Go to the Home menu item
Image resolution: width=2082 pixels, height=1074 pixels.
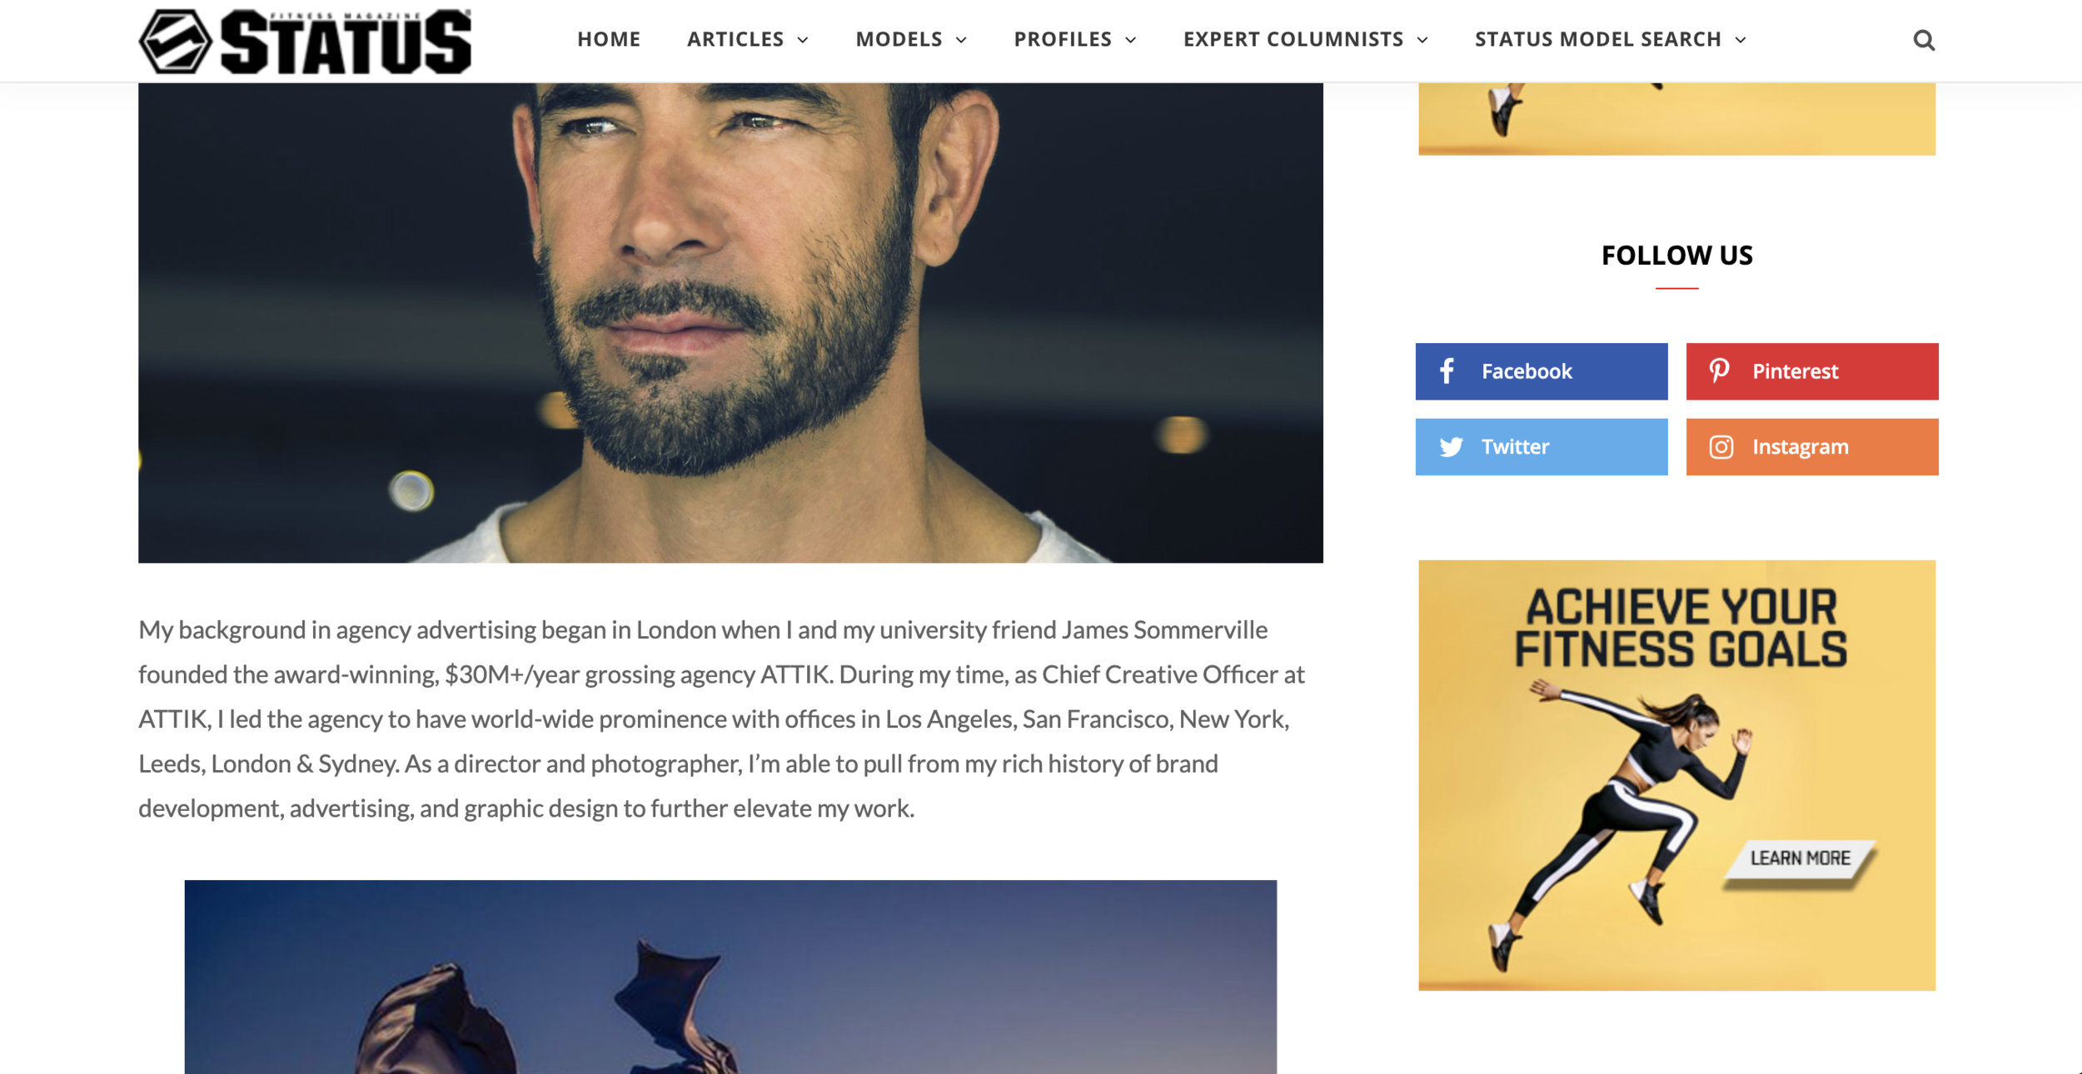[x=609, y=39]
